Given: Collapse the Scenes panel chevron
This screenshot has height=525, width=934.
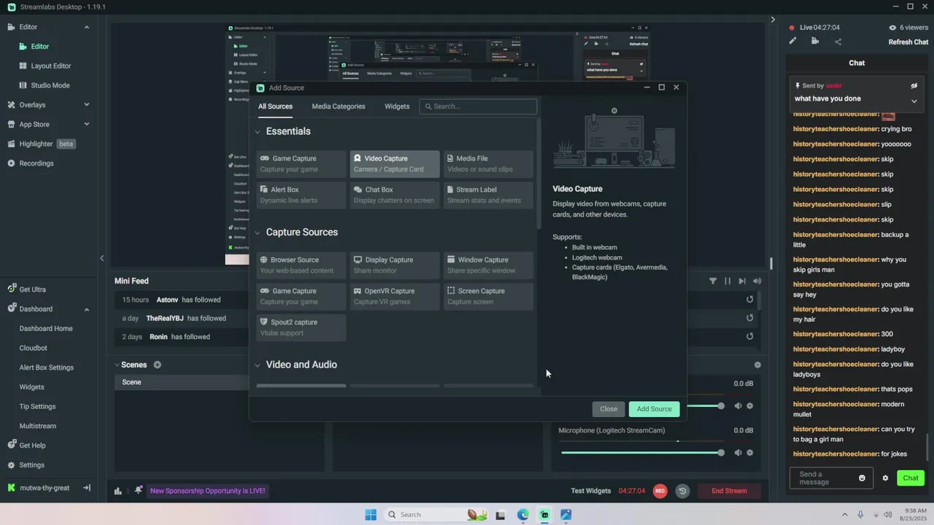Looking at the screenshot, I should [x=117, y=365].
